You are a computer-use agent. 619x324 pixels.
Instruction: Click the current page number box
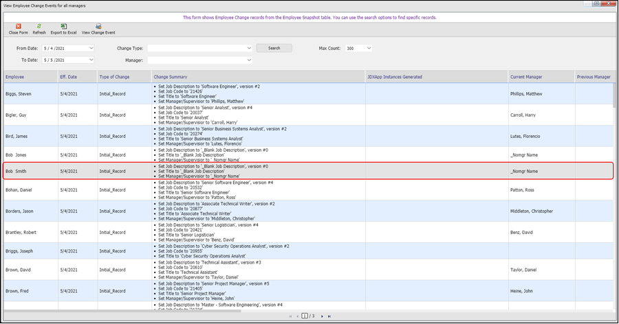coord(305,316)
